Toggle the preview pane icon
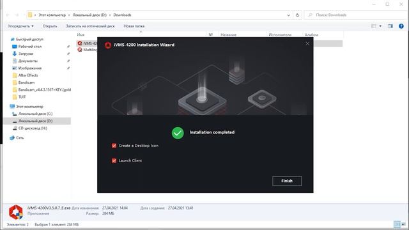Viewport: 409px width, 230px height. (x=390, y=26)
